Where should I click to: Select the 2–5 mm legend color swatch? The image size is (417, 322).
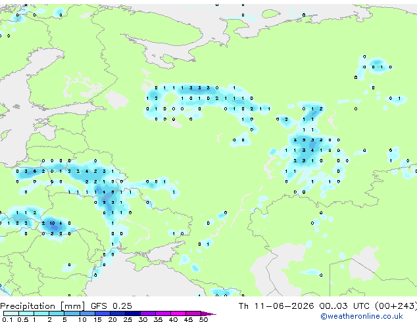click(57, 313)
